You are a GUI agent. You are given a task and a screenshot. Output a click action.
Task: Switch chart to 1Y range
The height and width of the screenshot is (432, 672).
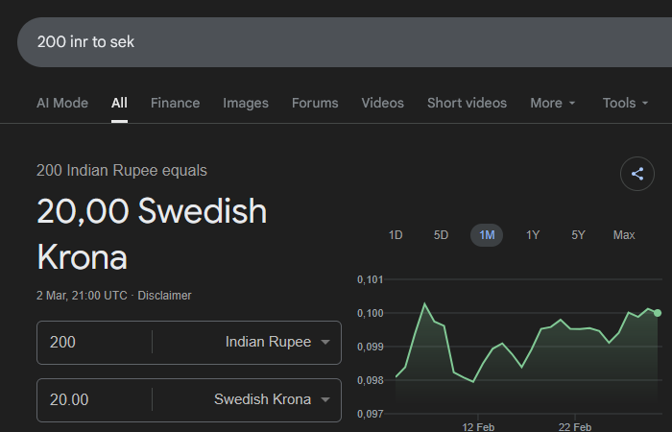[533, 235]
